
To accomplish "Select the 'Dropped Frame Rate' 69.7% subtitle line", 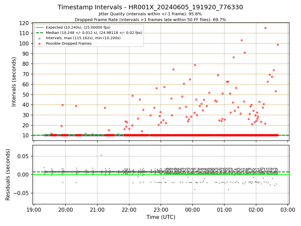I will 150,20.
